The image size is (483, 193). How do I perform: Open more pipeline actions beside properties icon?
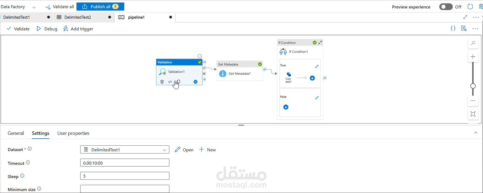tap(475, 29)
